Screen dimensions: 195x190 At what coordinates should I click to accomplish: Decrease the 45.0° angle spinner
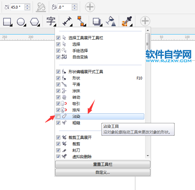pyautogui.click(x=27, y=8)
